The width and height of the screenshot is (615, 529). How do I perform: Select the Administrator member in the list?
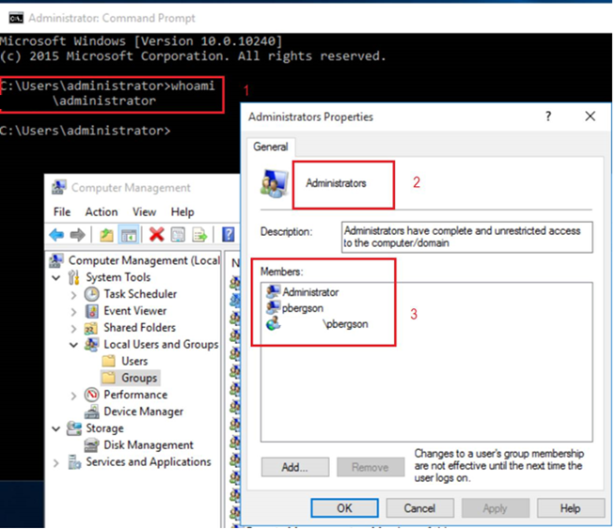click(302, 292)
